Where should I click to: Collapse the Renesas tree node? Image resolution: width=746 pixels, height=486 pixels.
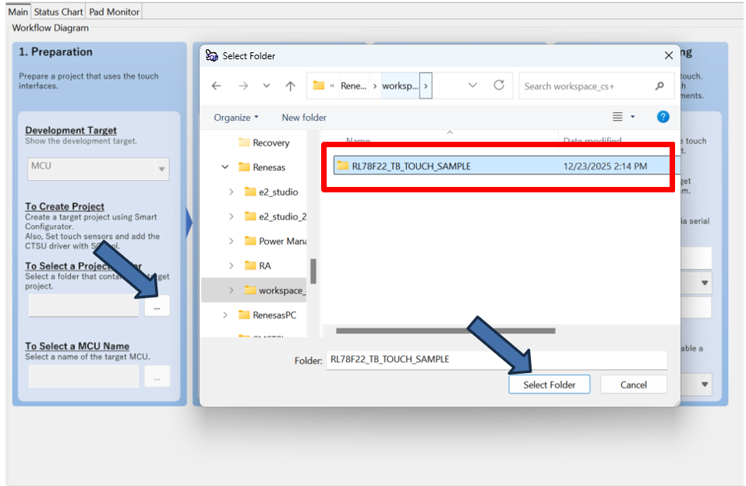pyautogui.click(x=225, y=167)
